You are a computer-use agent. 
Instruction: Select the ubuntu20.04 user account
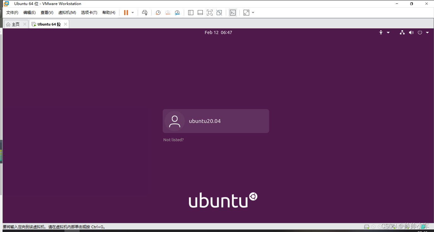click(216, 121)
